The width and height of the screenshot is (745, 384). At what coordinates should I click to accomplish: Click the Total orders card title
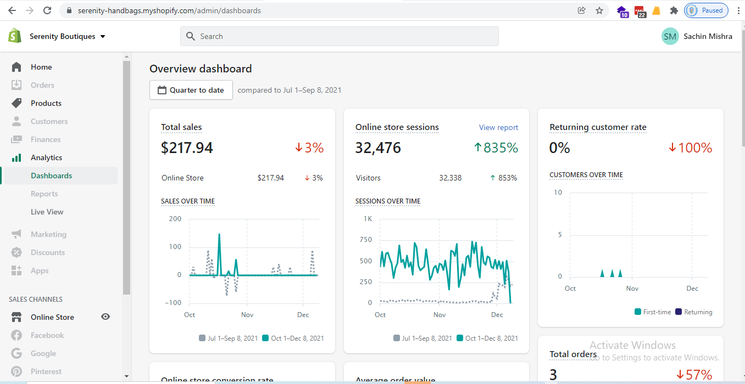click(x=573, y=354)
